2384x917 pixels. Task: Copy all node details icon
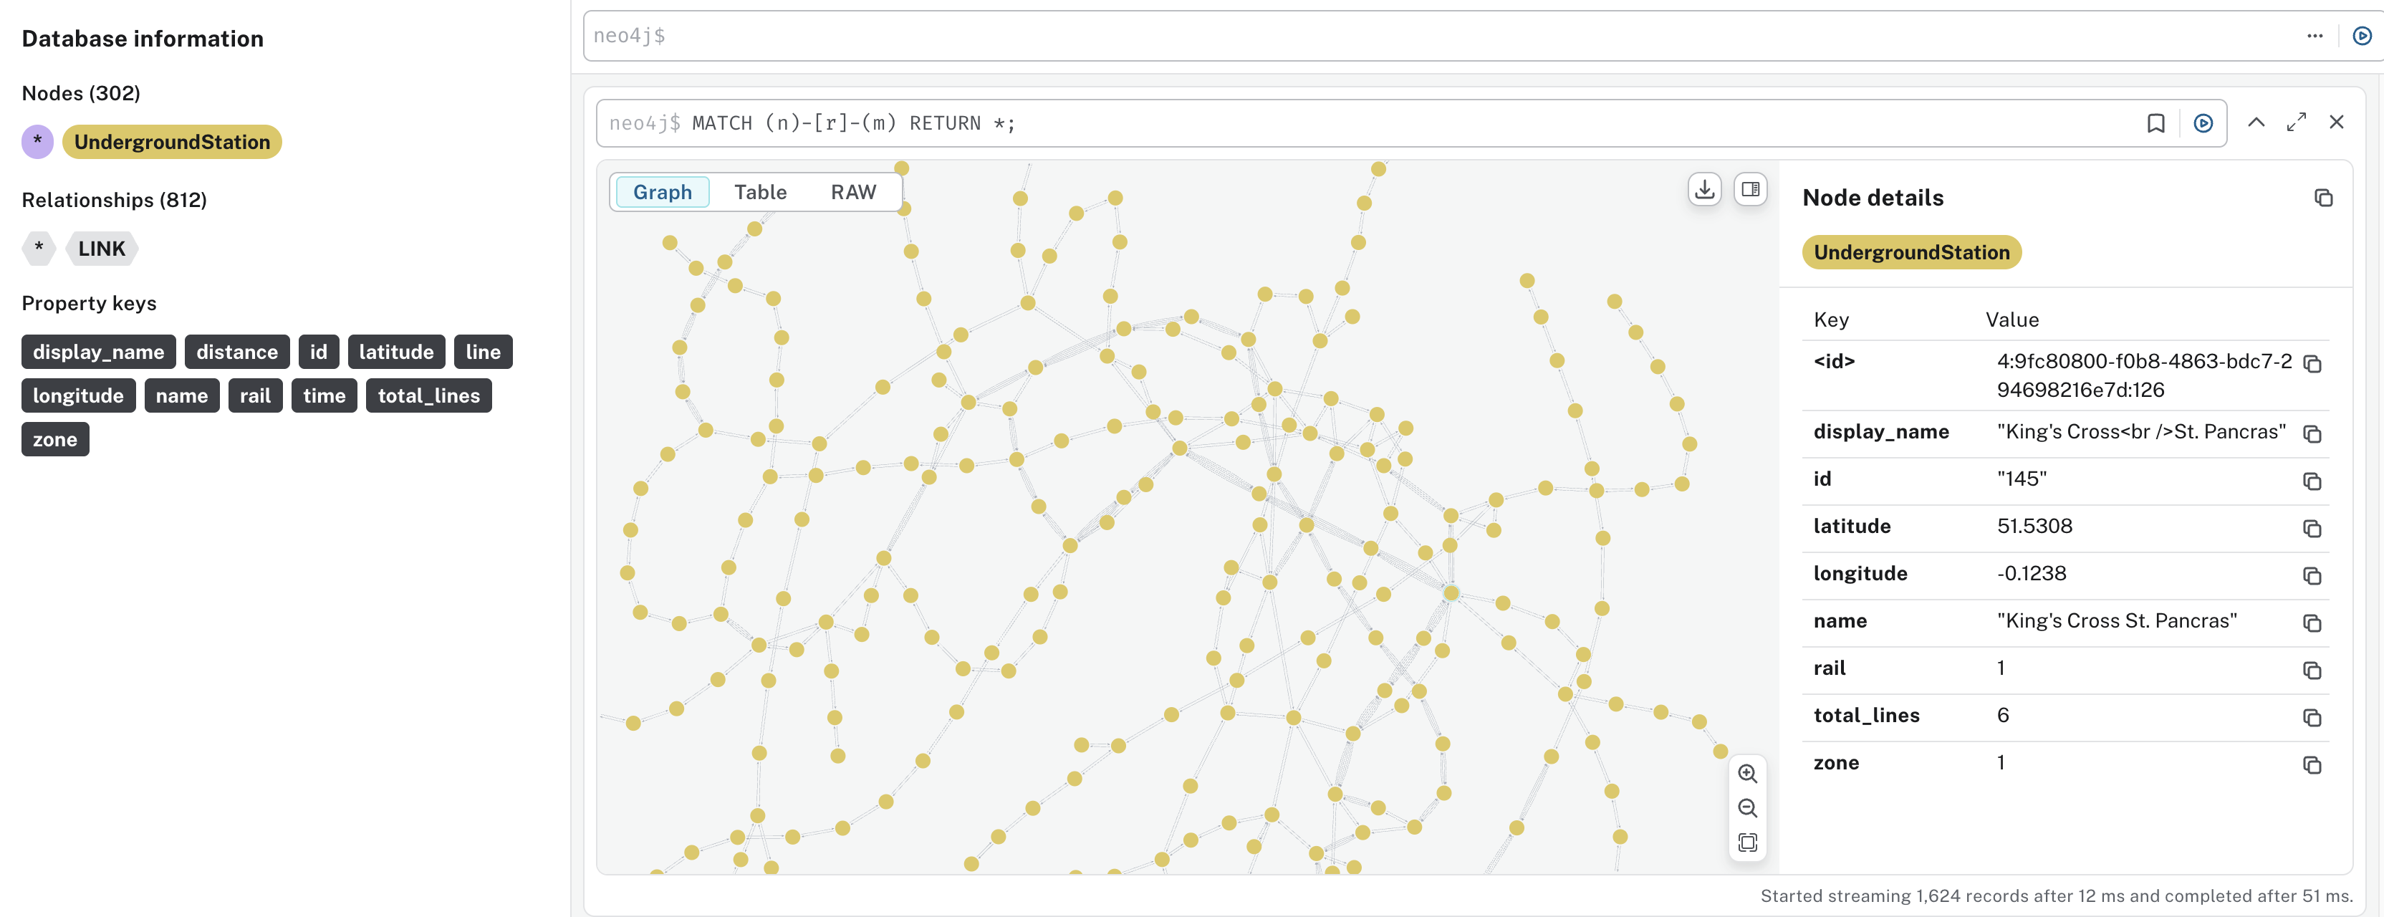(x=2323, y=198)
